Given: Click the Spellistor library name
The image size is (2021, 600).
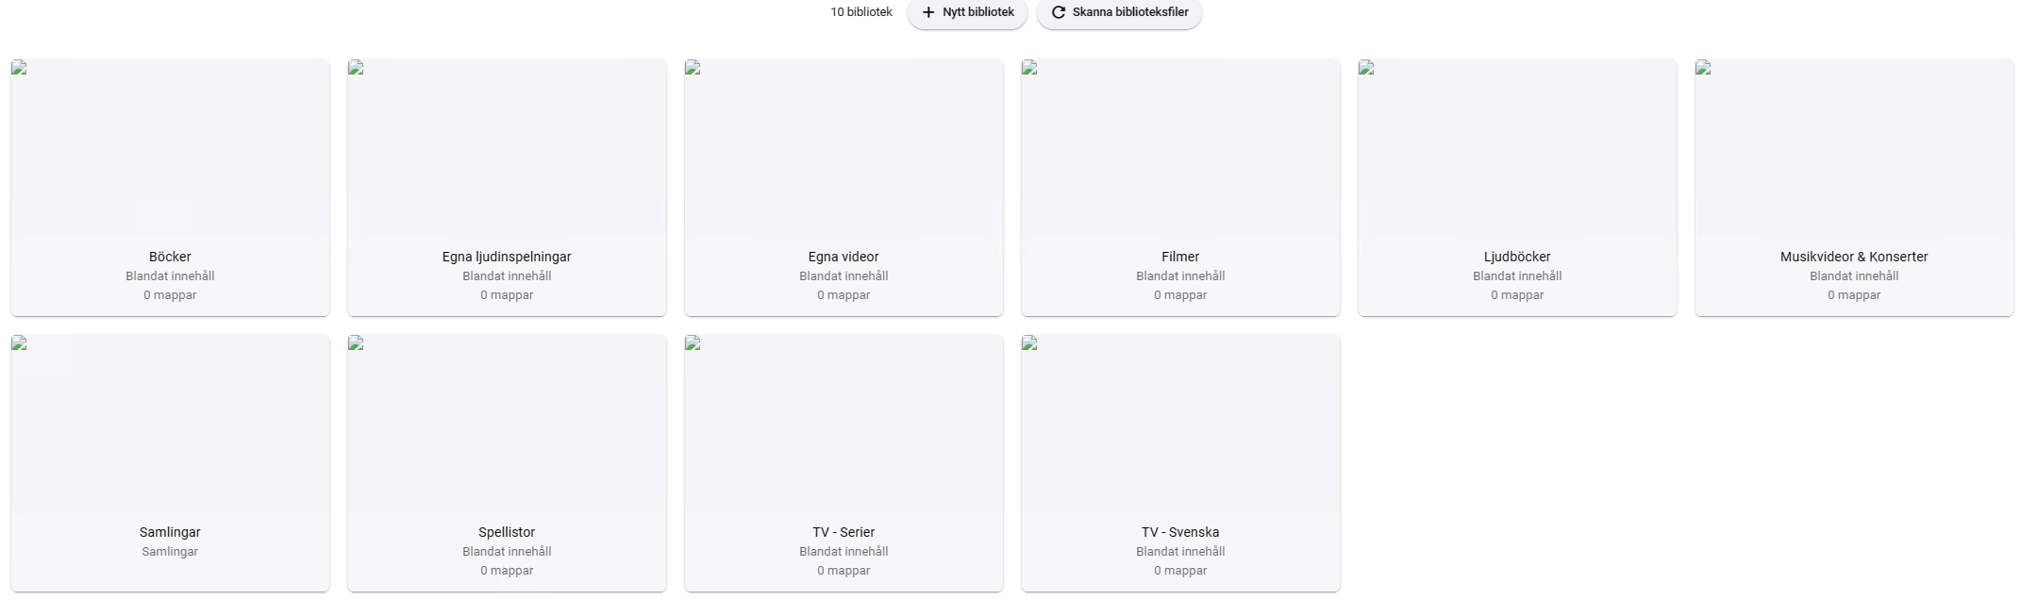Looking at the screenshot, I should [x=507, y=532].
